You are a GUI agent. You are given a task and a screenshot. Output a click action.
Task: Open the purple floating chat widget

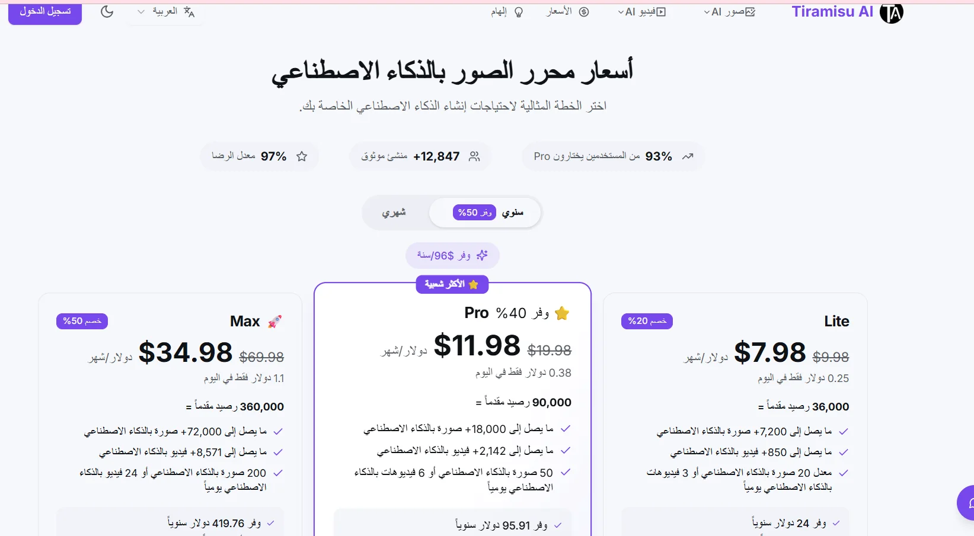tap(967, 503)
